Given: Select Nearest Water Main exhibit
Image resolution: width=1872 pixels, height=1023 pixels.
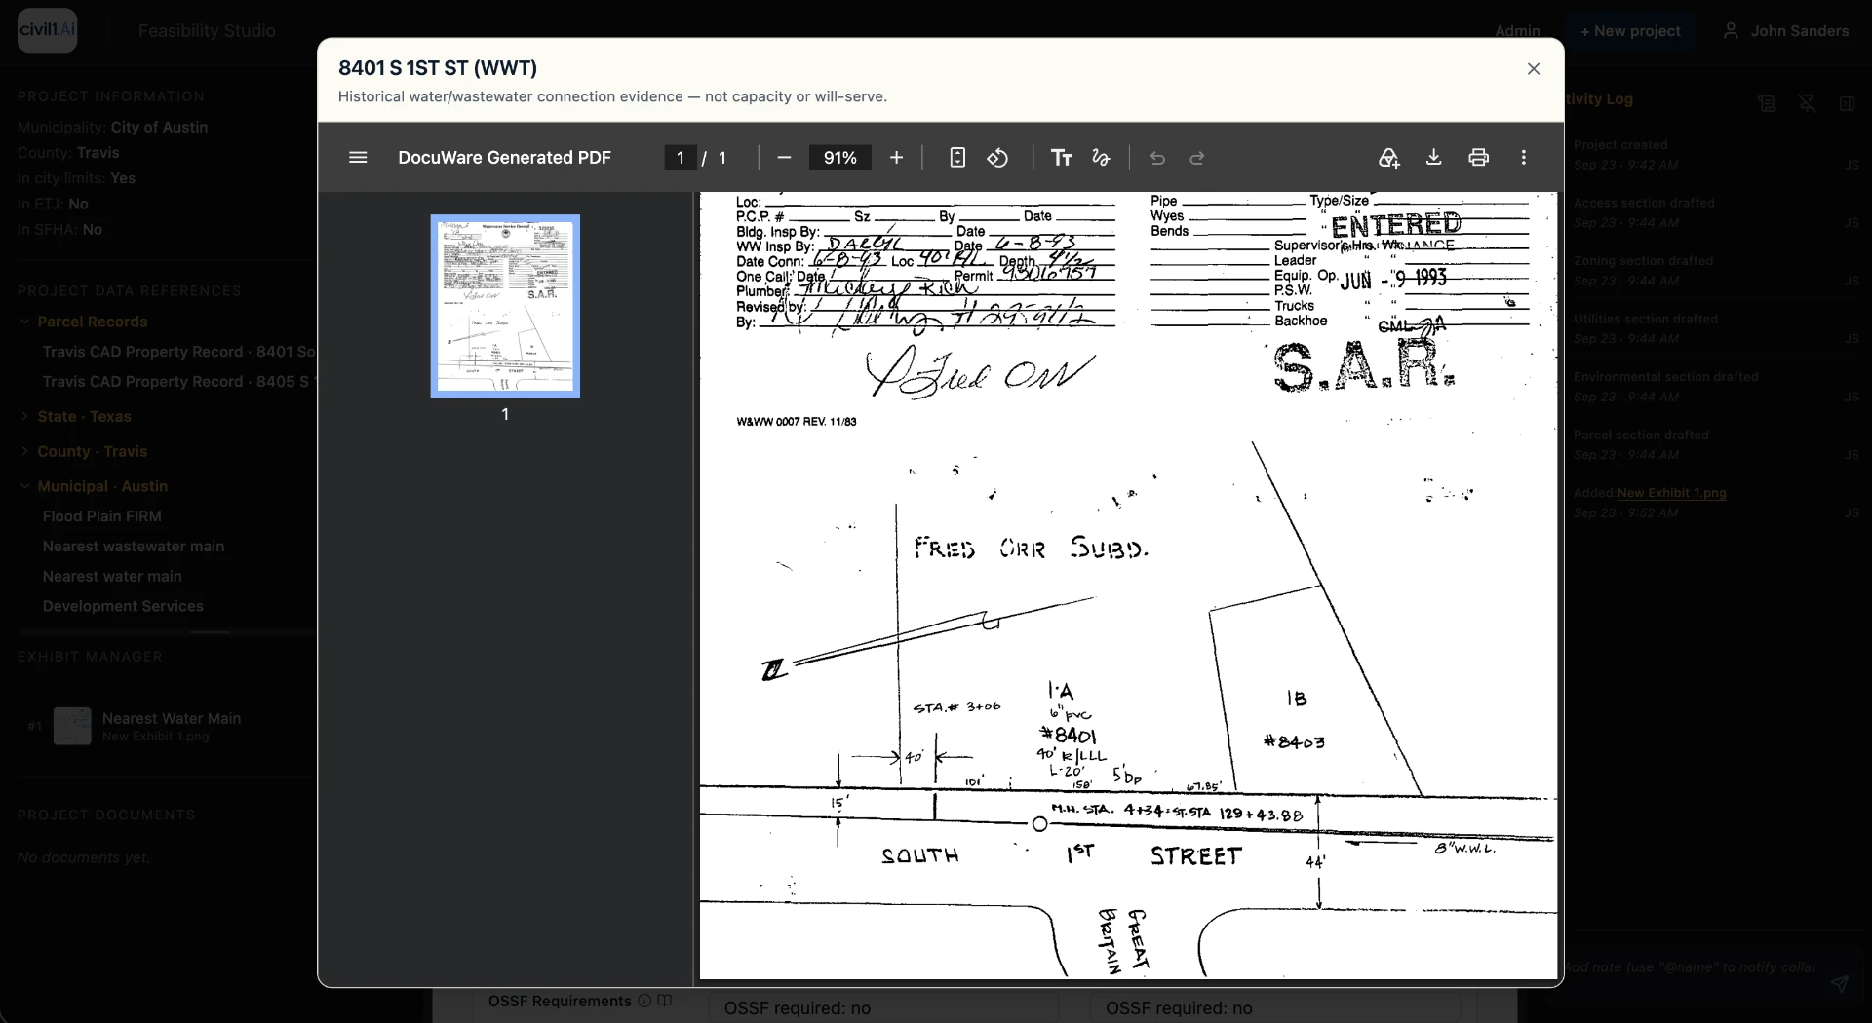Looking at the screenshot, I should [166, 726].
